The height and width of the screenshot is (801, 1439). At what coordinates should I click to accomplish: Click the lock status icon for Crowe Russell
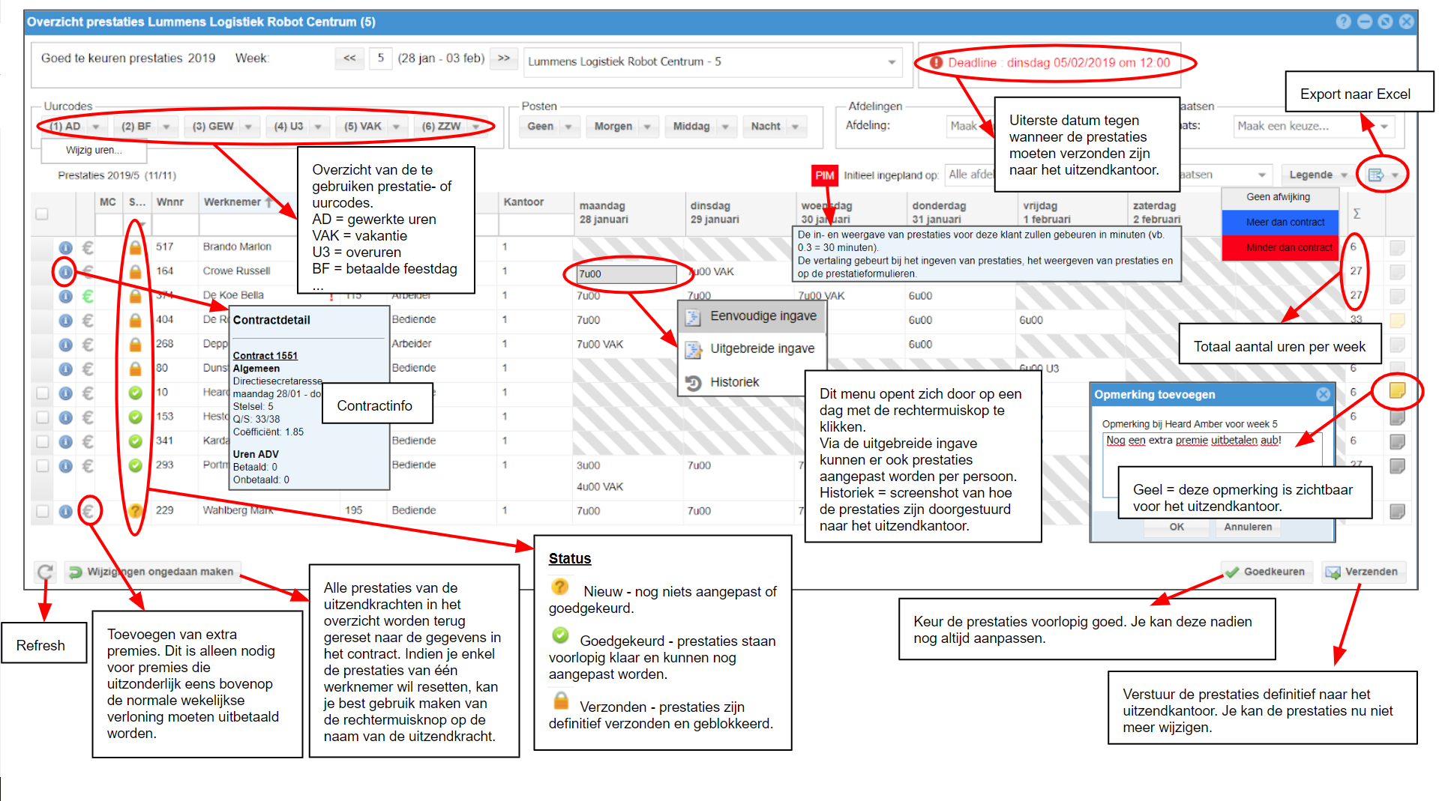pyautogui.click(x=135, y=271)
